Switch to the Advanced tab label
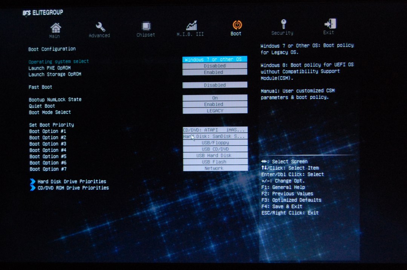 (99, 35)
